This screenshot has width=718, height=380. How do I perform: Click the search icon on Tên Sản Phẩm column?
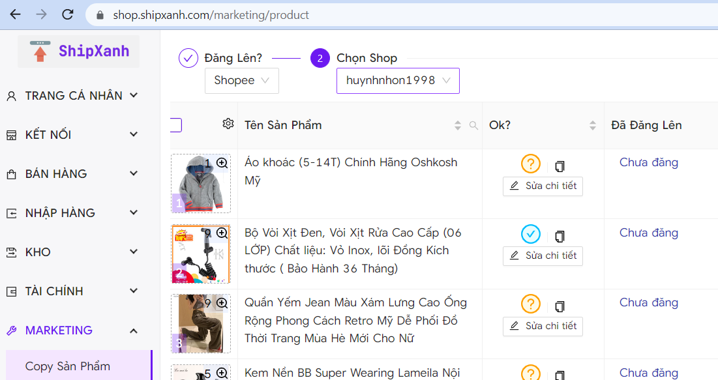[x=473, y=125]
